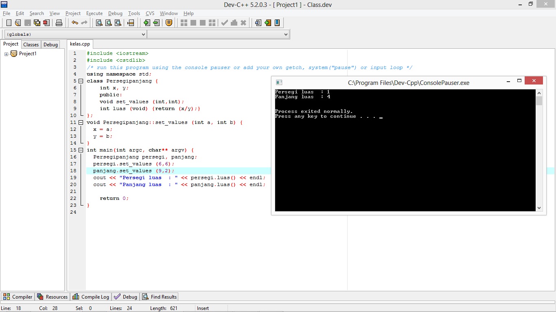
Task: Click the Redo arrow in the toolbar
Action: pyautogui.click(x=84, y=23)
